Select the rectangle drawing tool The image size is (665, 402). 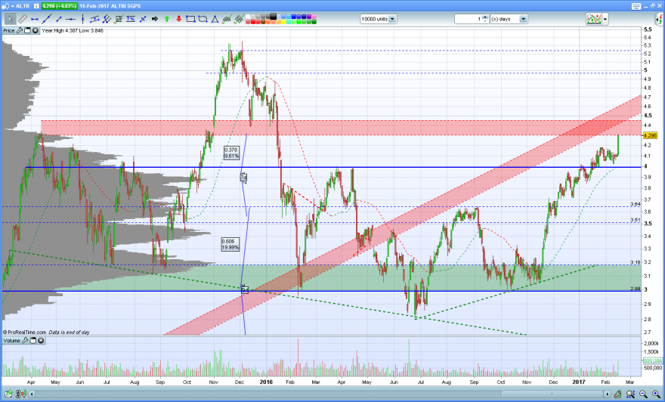191,19
